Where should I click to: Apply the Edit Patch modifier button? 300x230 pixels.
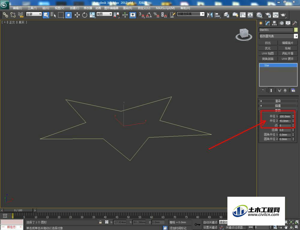click(x=288, y=43)
